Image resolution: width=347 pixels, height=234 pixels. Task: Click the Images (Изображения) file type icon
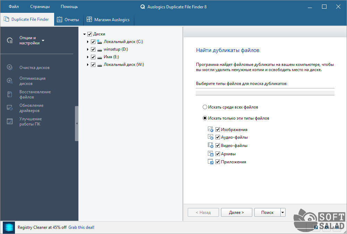pos(210,129)
